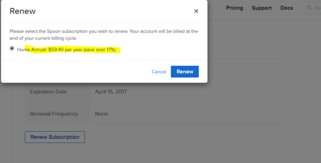Viewport: 321px width, 163px height.
Task: Close the Renew dialog with the X
Action: click(196, 11)
